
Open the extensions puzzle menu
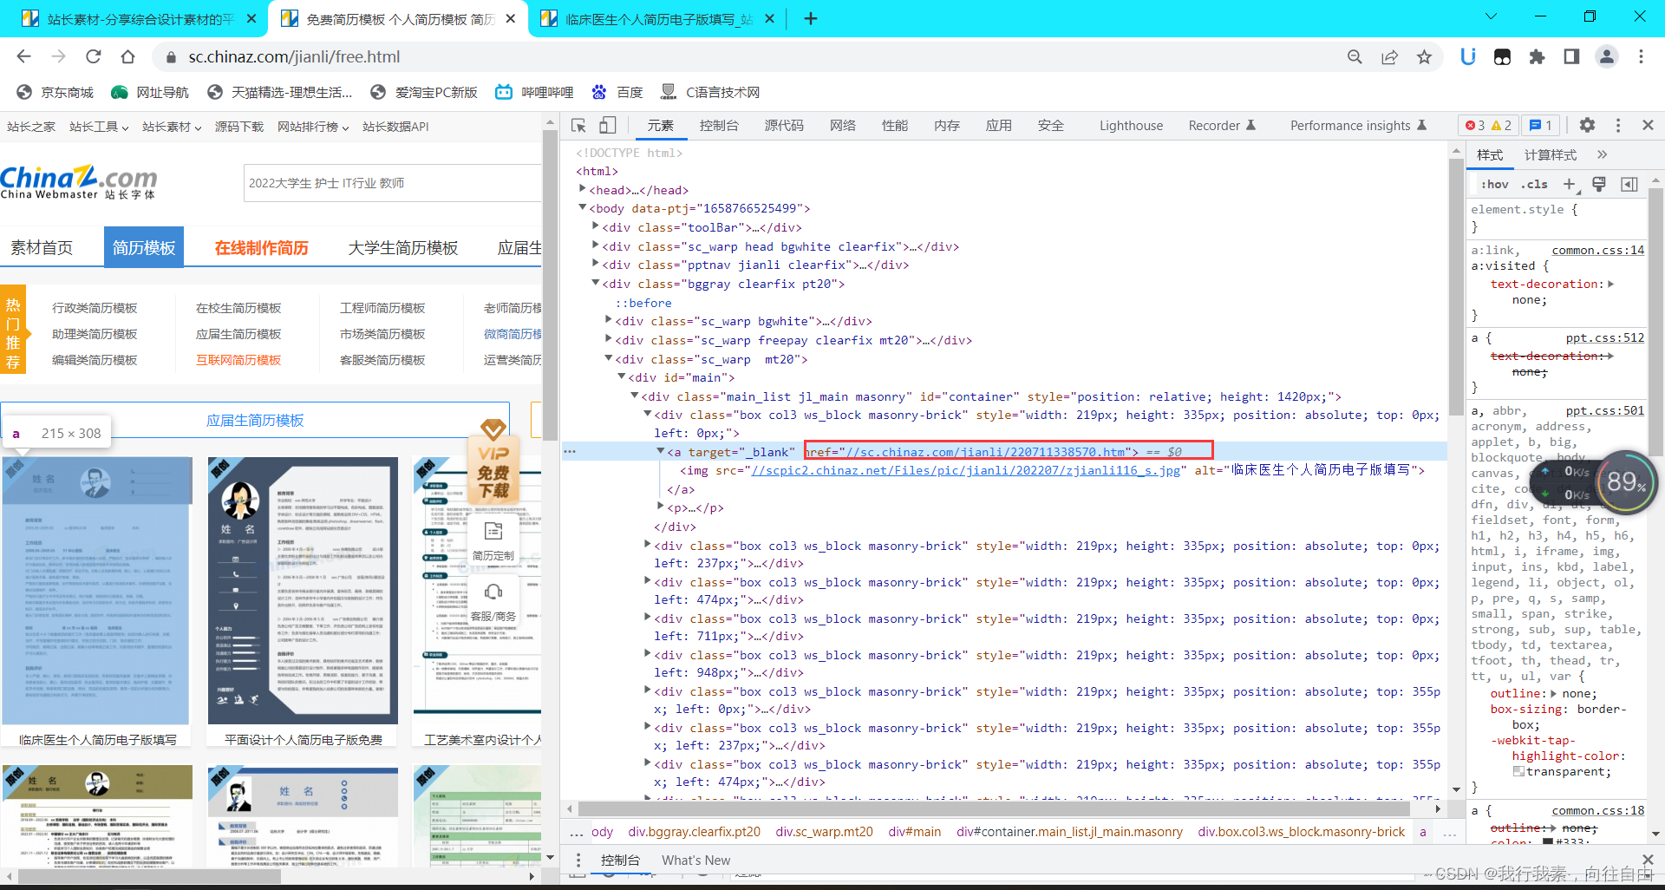[1537, 56]
